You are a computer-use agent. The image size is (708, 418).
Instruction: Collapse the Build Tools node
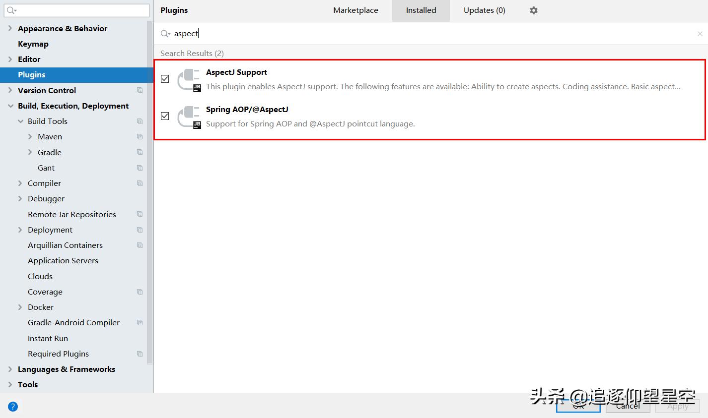click(x=20, y=121)
